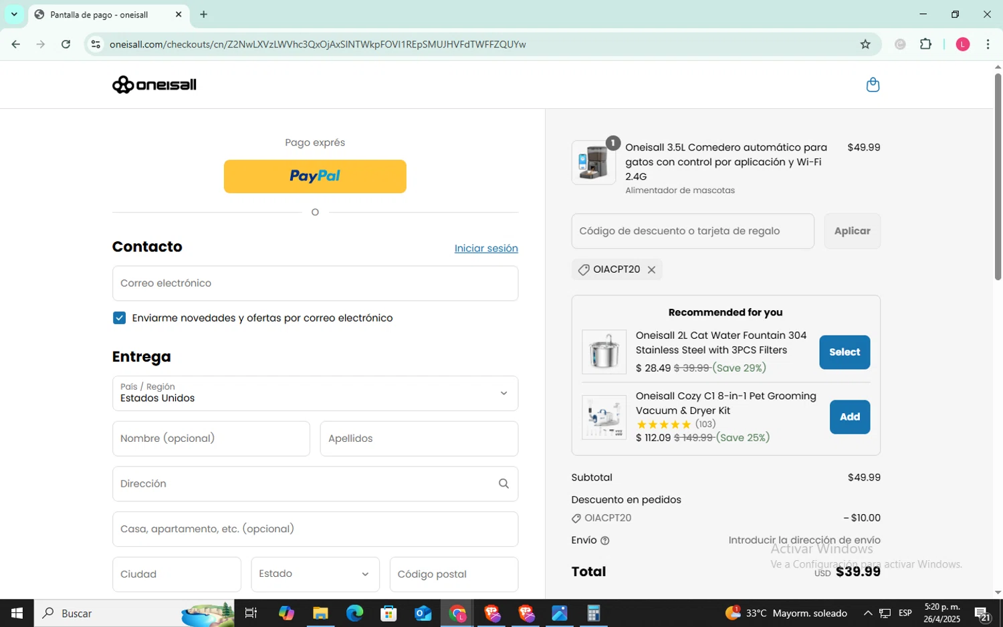
Task: Click the browser address bar URL
Action: 318,44
